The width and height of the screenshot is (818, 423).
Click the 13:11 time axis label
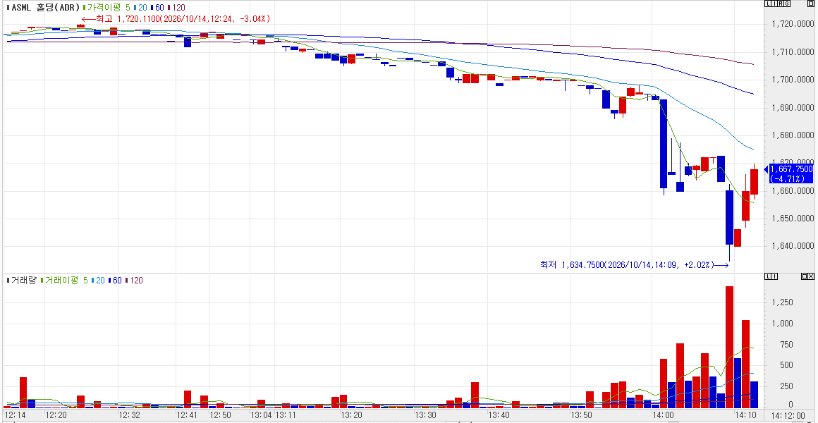coord(286,416)
